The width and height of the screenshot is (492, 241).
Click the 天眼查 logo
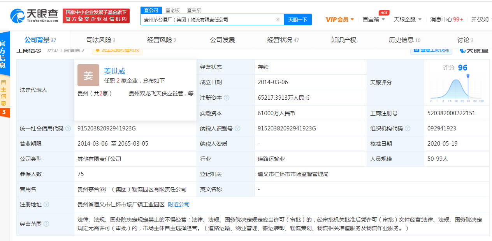[x=34, y=16]
